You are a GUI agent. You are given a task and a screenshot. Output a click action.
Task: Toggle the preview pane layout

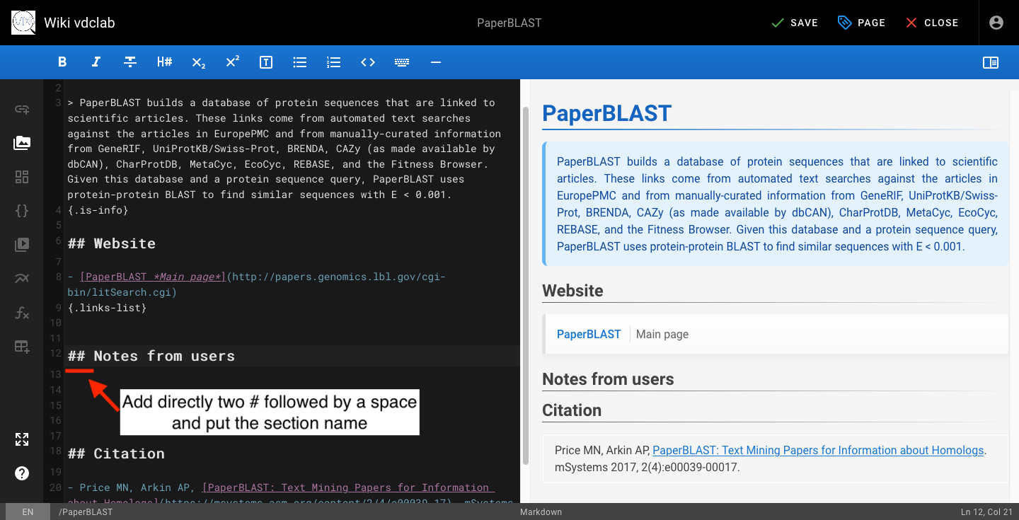(991, 62)
